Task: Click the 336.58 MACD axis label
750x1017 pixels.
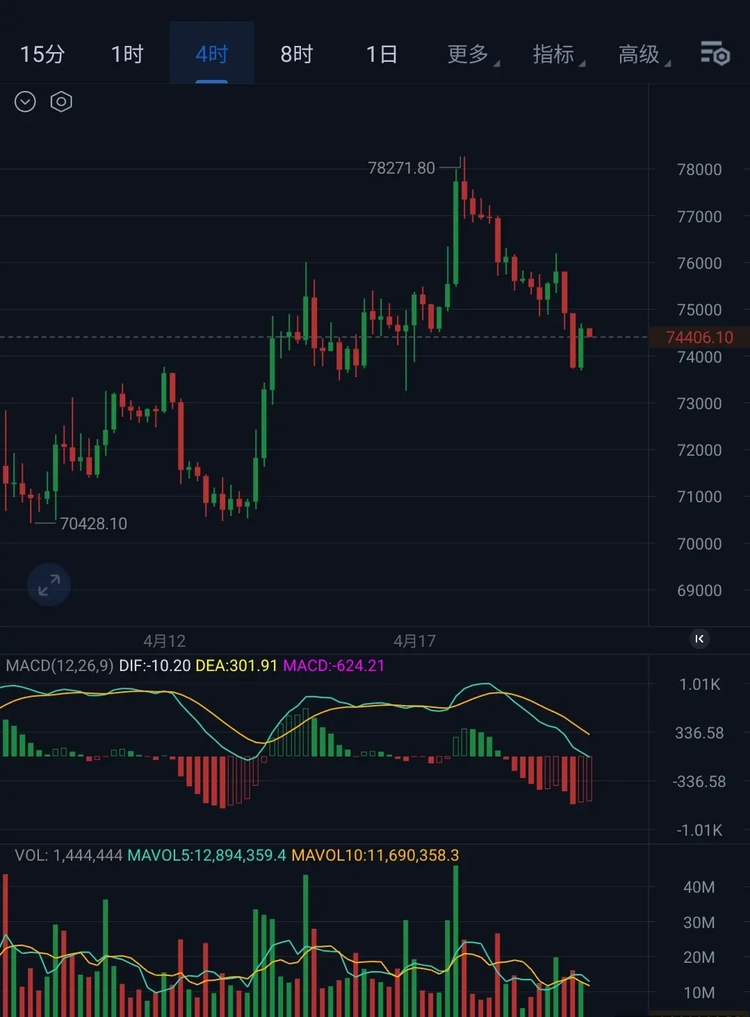Action: [699, 733]
